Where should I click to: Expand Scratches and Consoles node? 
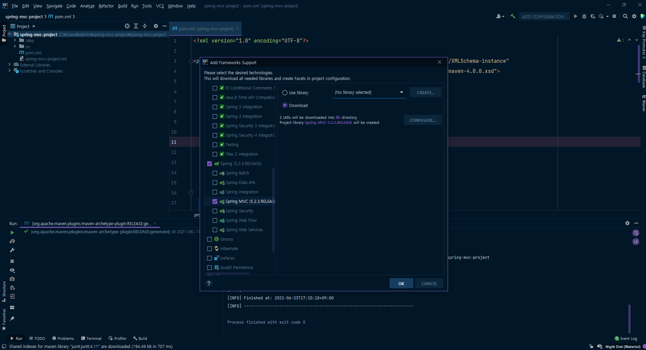[9, 71]
